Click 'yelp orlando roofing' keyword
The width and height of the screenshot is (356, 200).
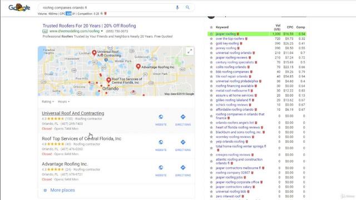pos(230,142)
